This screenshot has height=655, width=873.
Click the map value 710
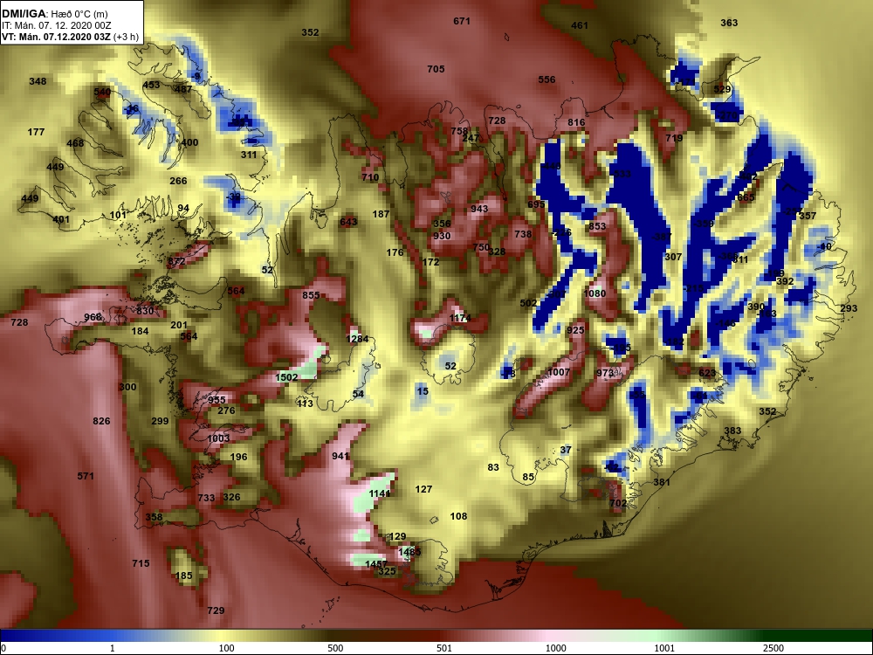(370, 177)
